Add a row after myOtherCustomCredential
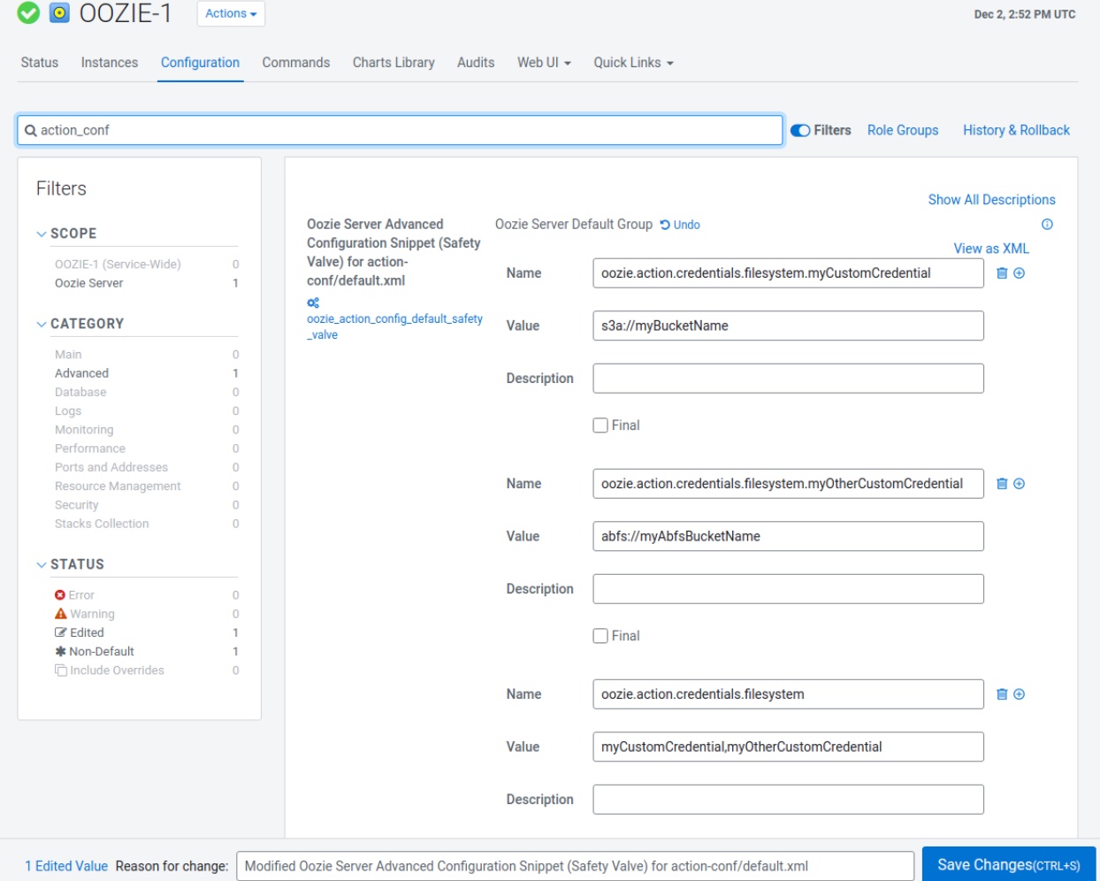Screen dimensions: 1100x881 click(1019, 484)
